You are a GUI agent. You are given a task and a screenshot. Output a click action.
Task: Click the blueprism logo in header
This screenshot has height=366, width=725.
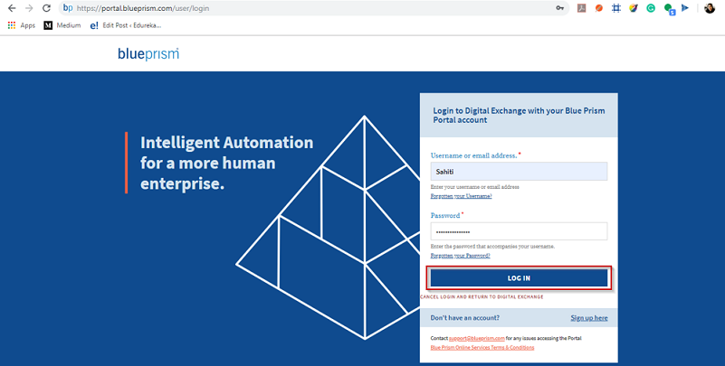point(148,54)
